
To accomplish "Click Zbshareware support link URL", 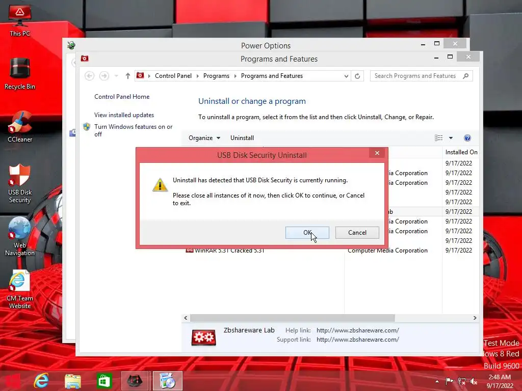I will click(x=357, y=340).
